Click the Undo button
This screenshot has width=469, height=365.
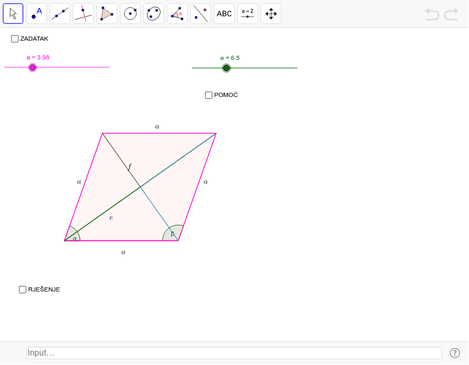pos(432,15)
